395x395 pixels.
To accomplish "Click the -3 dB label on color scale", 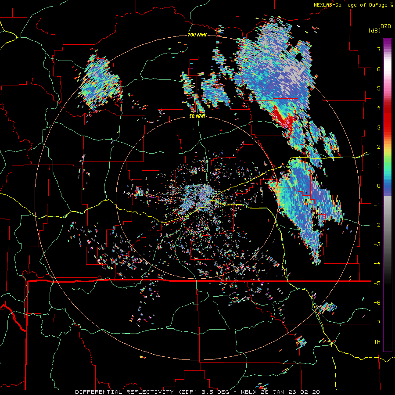I will click(377, 244).
